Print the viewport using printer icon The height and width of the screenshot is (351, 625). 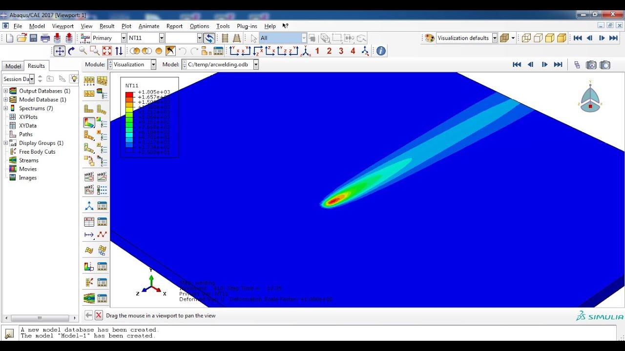[x=45, y=38]
